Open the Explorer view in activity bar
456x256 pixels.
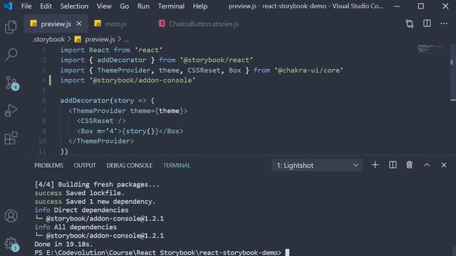tap(11, 27)
